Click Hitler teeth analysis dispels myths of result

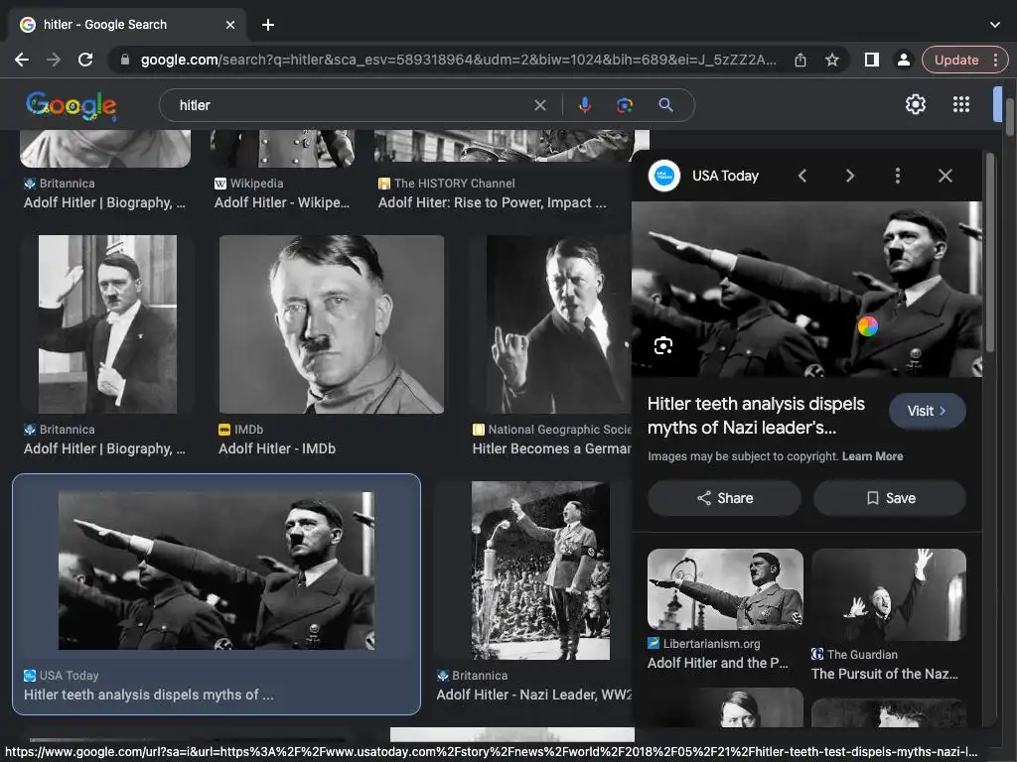[149, 695]
